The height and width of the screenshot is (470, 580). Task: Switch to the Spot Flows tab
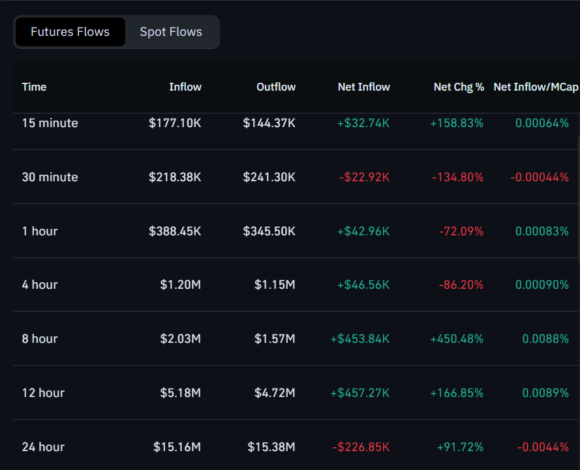coord(170,31)
